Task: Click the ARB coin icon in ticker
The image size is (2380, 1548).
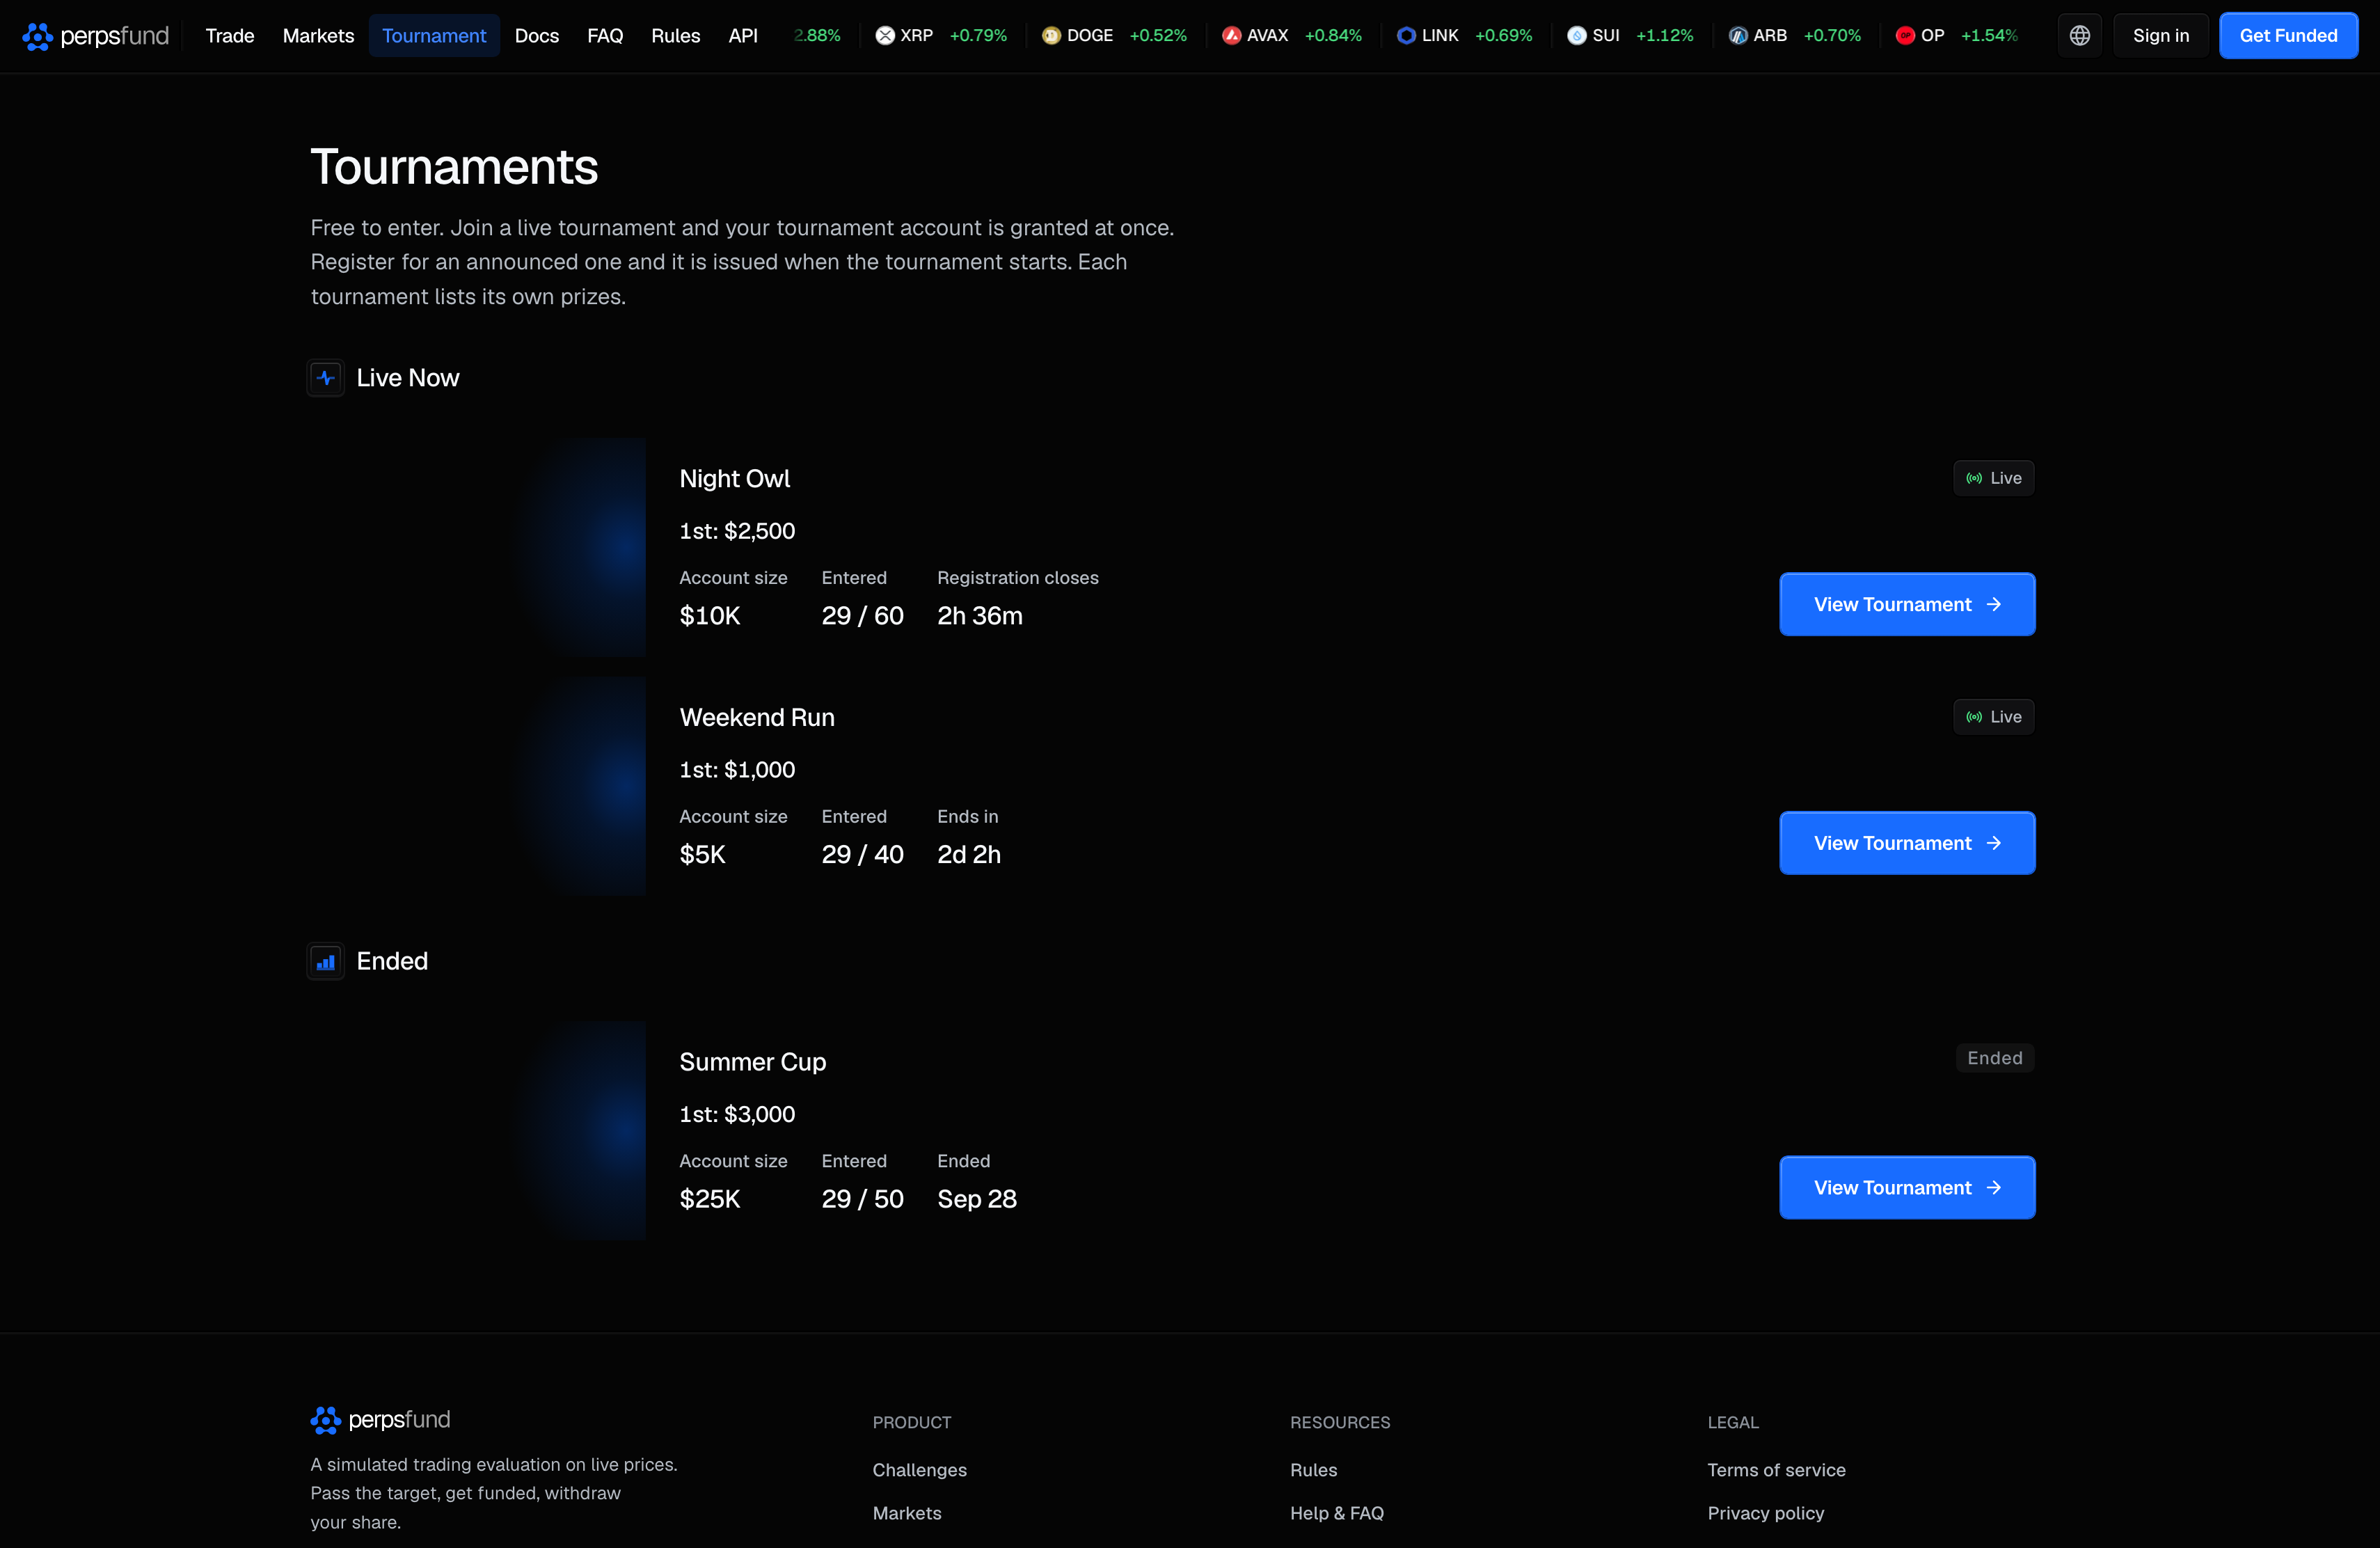Action: click(1738, 36)
